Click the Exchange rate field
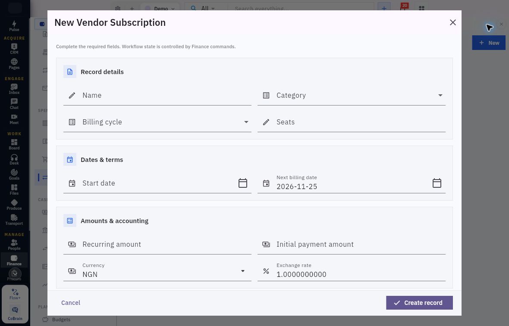 click(352, 271)
